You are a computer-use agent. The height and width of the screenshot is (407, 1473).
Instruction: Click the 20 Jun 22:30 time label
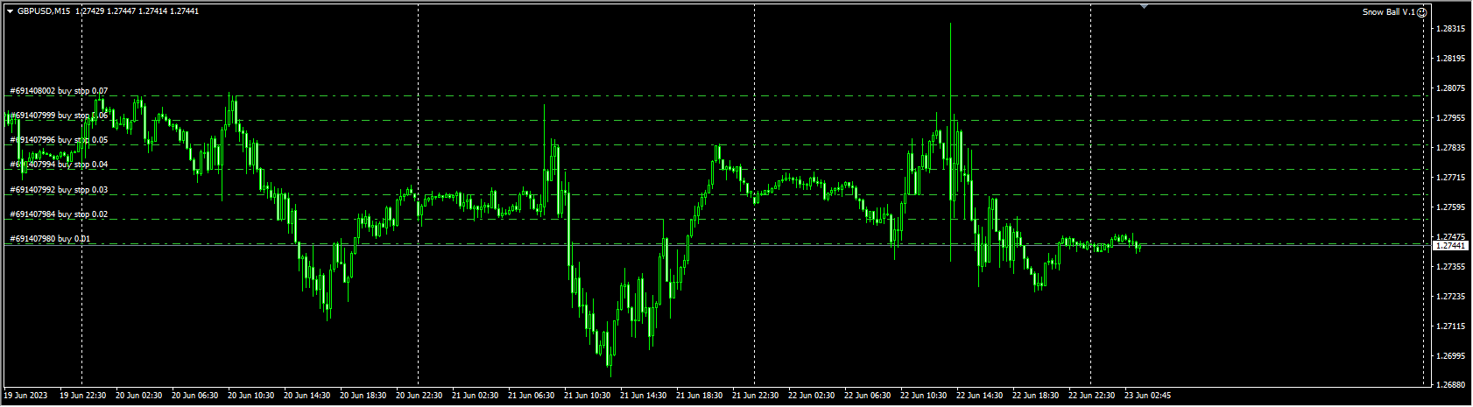coord(419,396)
